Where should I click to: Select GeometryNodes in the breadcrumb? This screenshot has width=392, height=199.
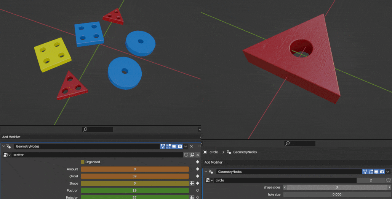pyautogui.click(x=245, y=152)
